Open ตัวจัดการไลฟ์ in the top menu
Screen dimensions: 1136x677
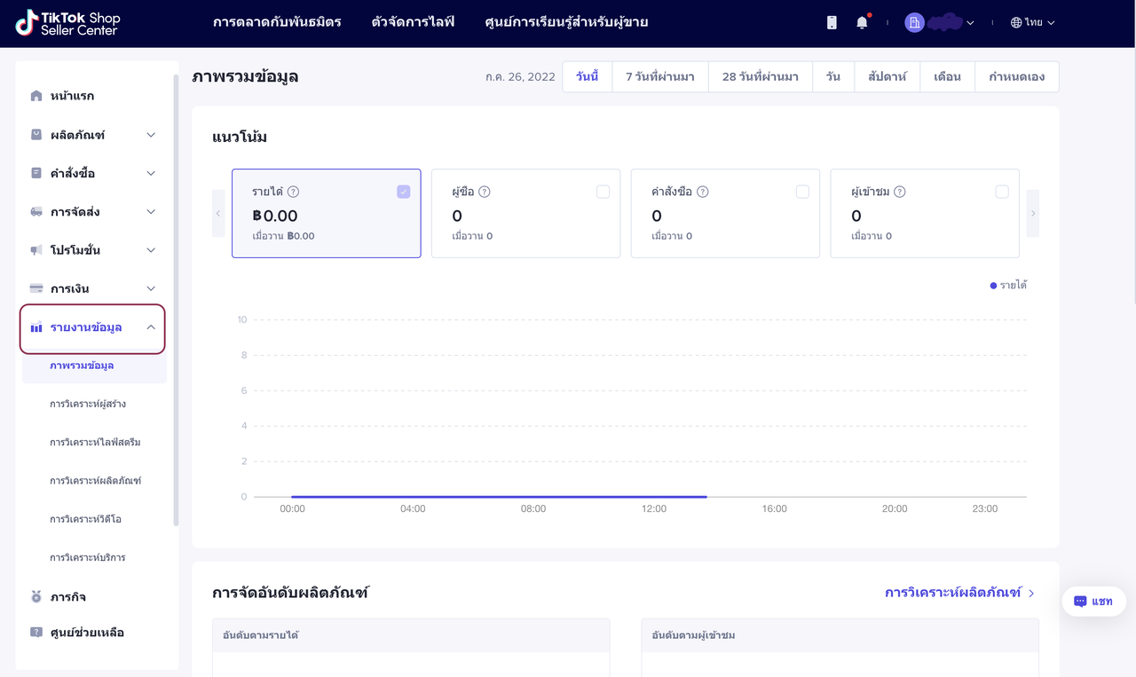(413, 22)
